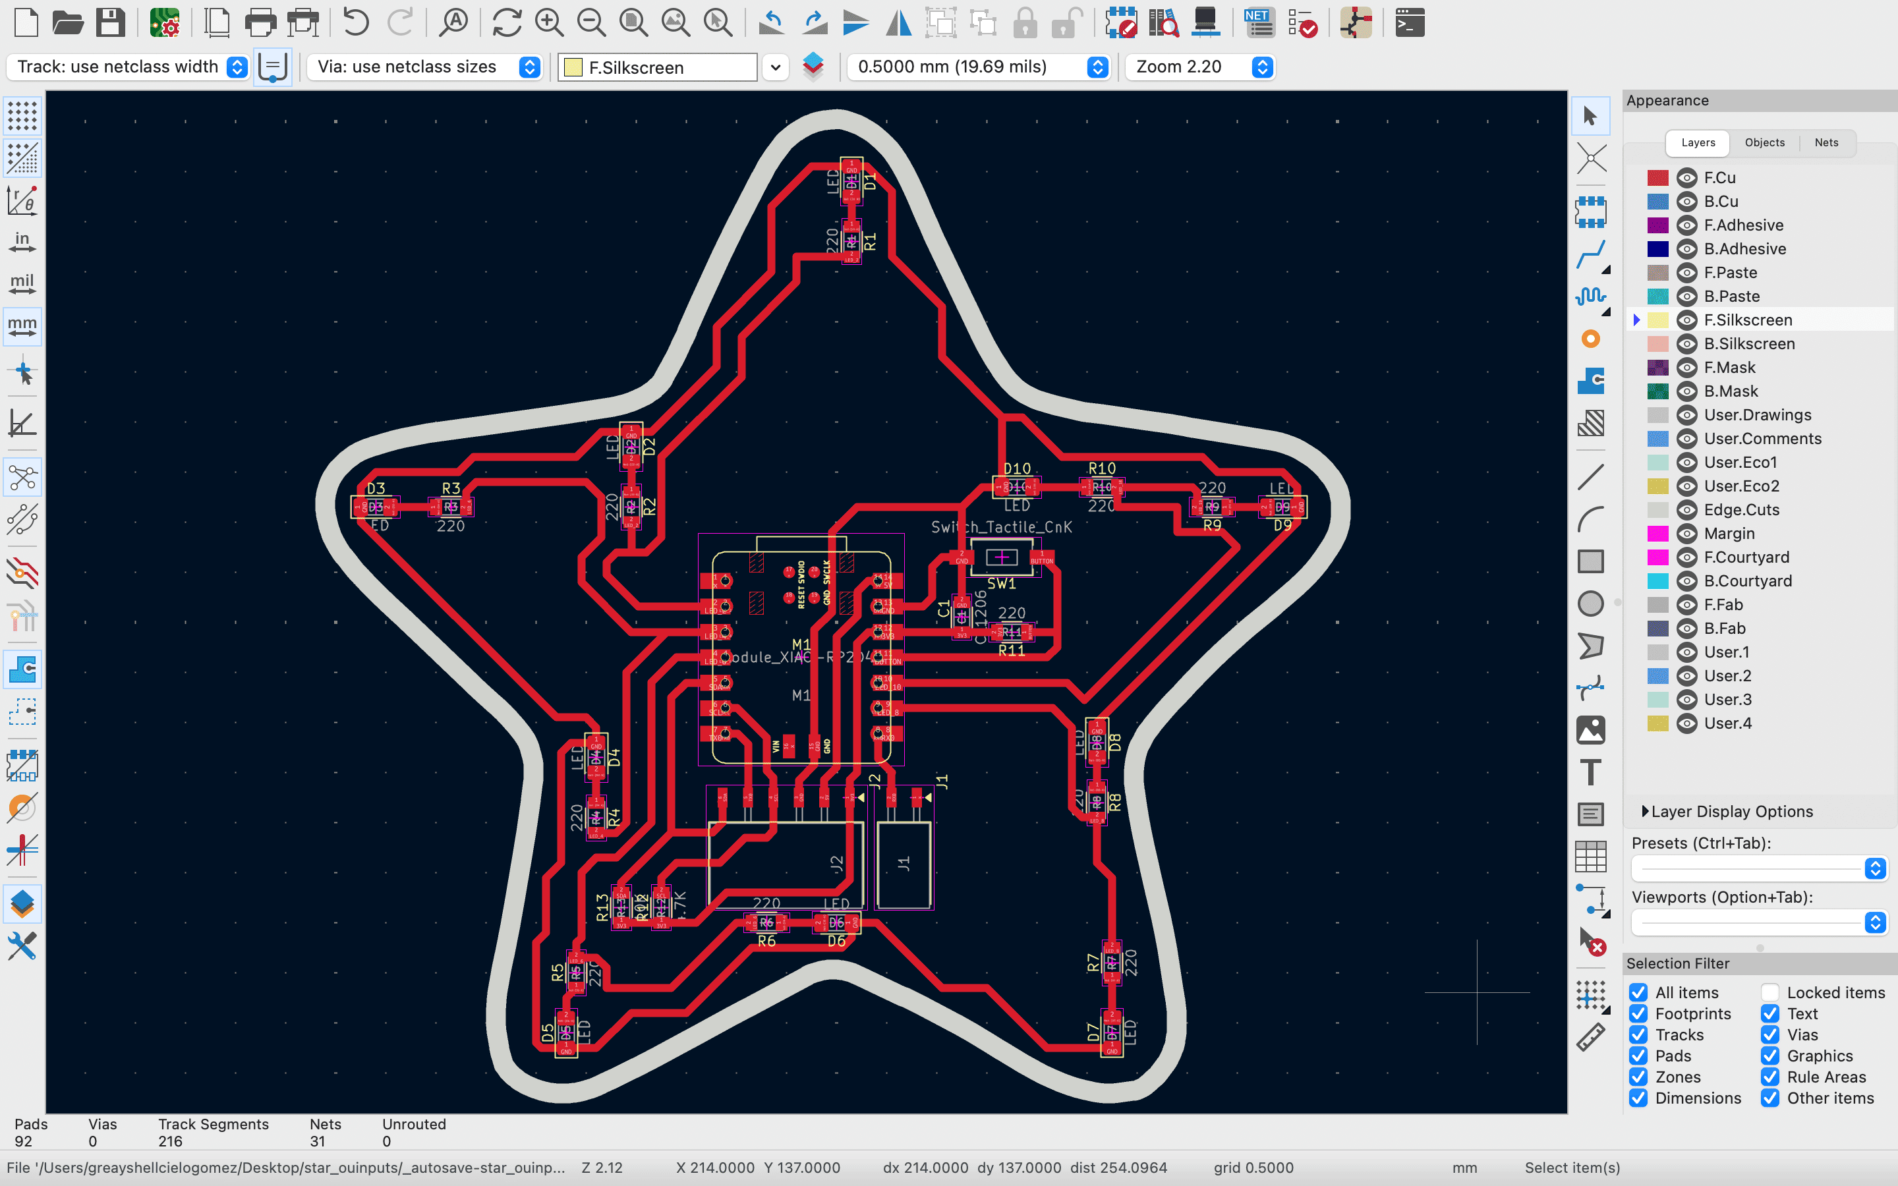Click the Undo arrow icon

point(356,23)
